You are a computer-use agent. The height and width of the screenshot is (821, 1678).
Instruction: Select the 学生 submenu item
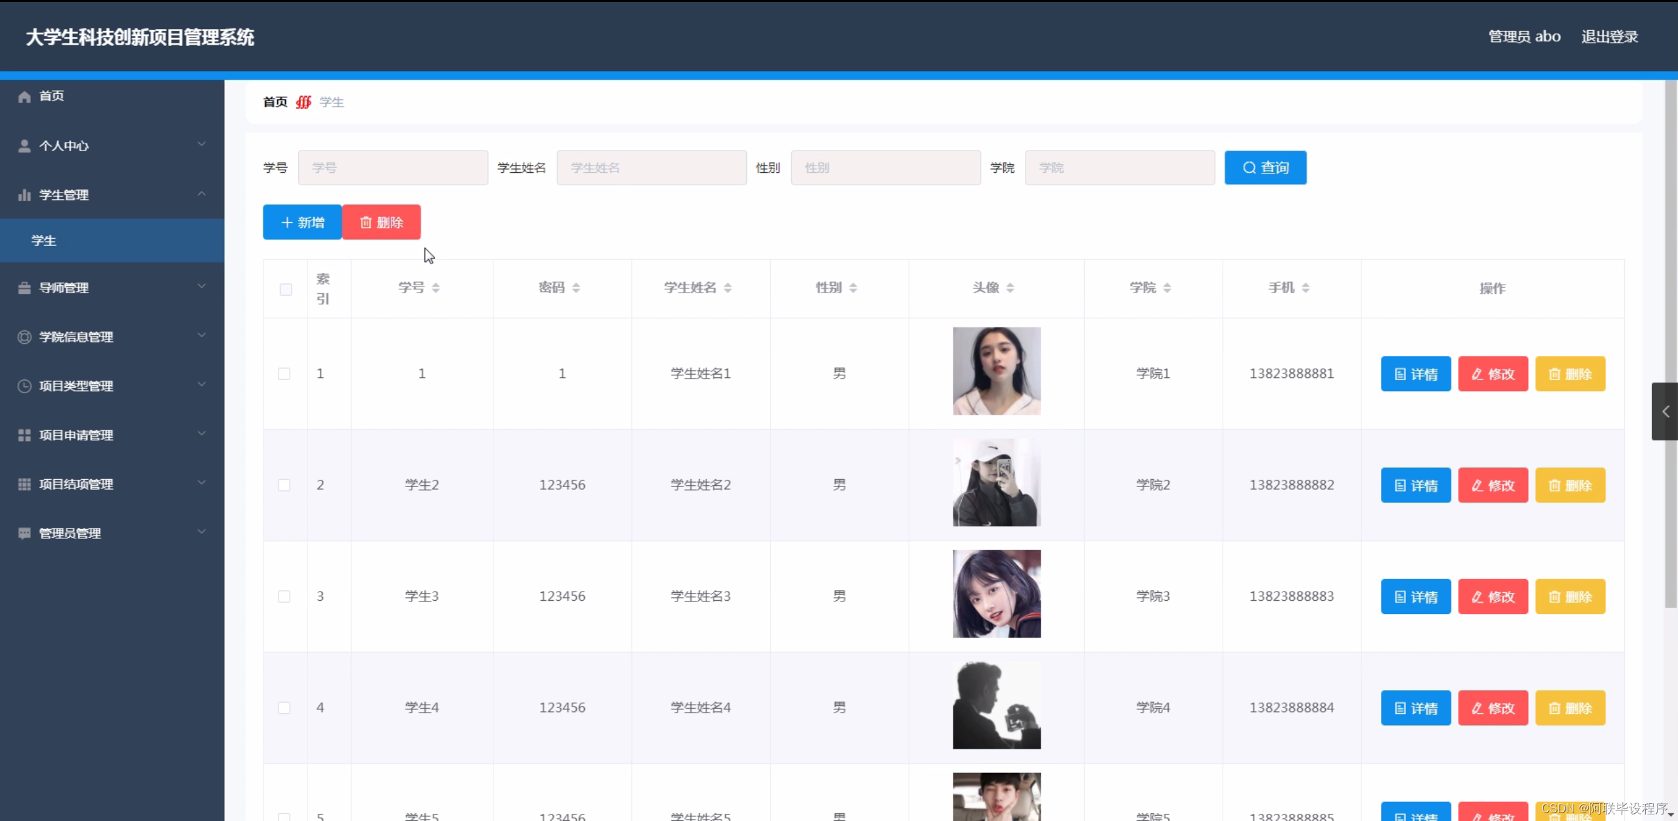point(44,241)
